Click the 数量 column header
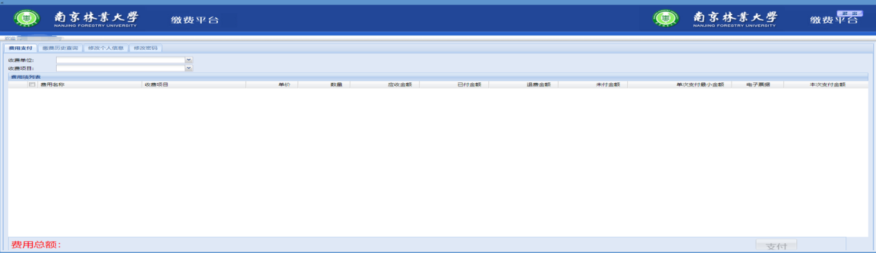Viewport: 876px width, 253px height. click(x=324, y=84)
